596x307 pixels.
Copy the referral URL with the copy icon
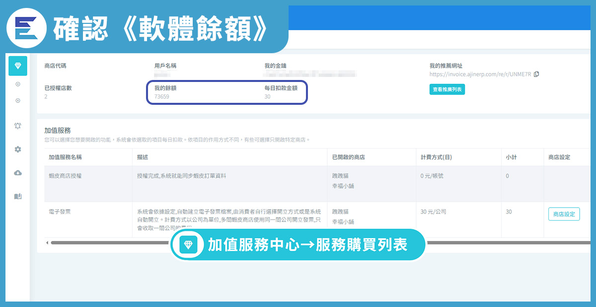pos(536,75)
